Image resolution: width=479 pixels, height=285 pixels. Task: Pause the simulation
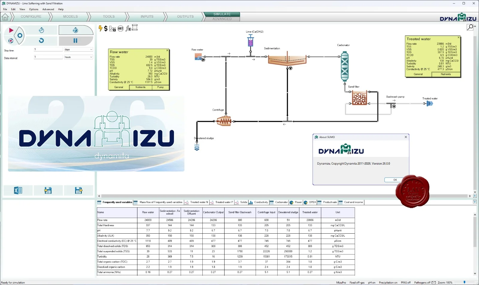click(x=75, y=40)
